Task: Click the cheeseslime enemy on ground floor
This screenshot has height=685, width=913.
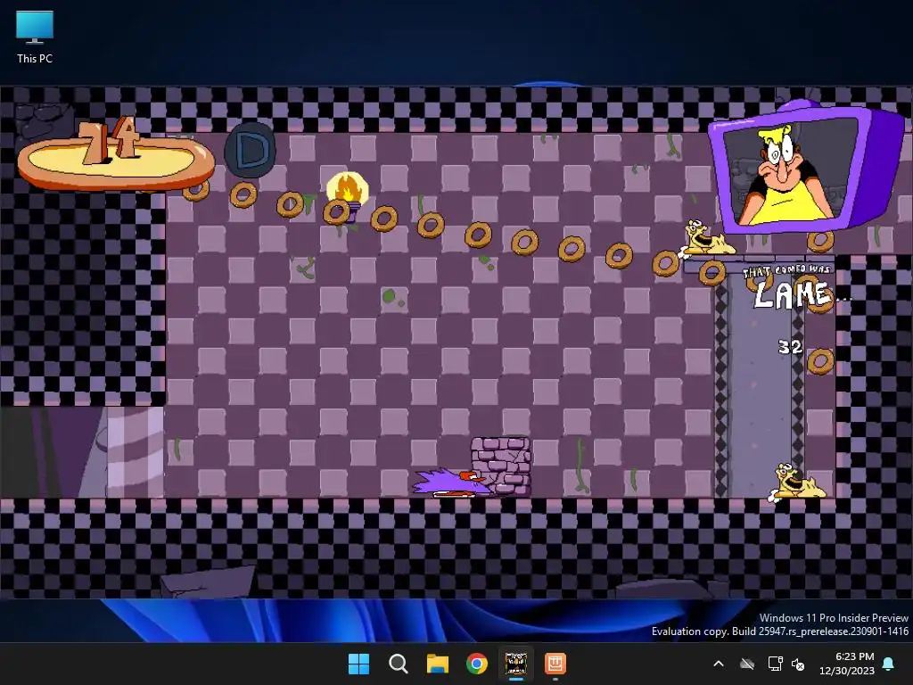Action: [796, 483]
